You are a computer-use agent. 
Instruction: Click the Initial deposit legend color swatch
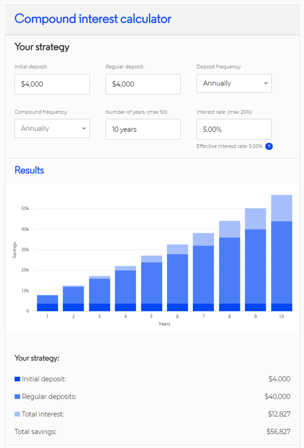coord(17,379)
